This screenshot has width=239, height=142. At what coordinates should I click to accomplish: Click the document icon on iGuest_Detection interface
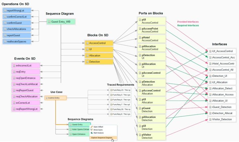coord(210,107)
